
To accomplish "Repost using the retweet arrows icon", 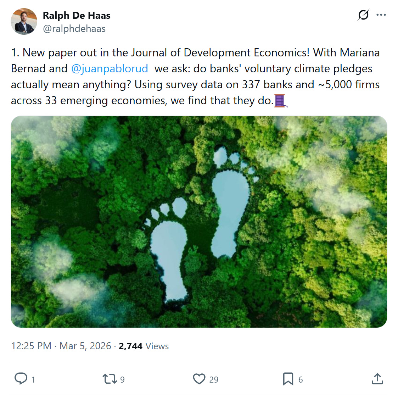I will coord(109,379).
